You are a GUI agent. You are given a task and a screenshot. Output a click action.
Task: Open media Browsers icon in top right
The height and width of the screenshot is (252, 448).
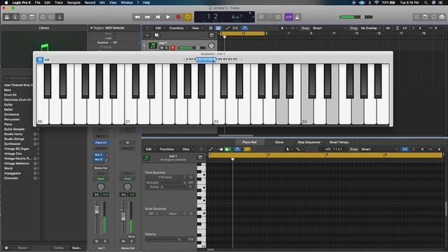442,17
